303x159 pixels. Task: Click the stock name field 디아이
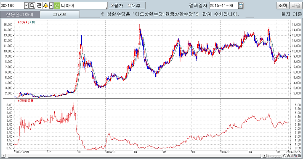(x=84, y=5)
